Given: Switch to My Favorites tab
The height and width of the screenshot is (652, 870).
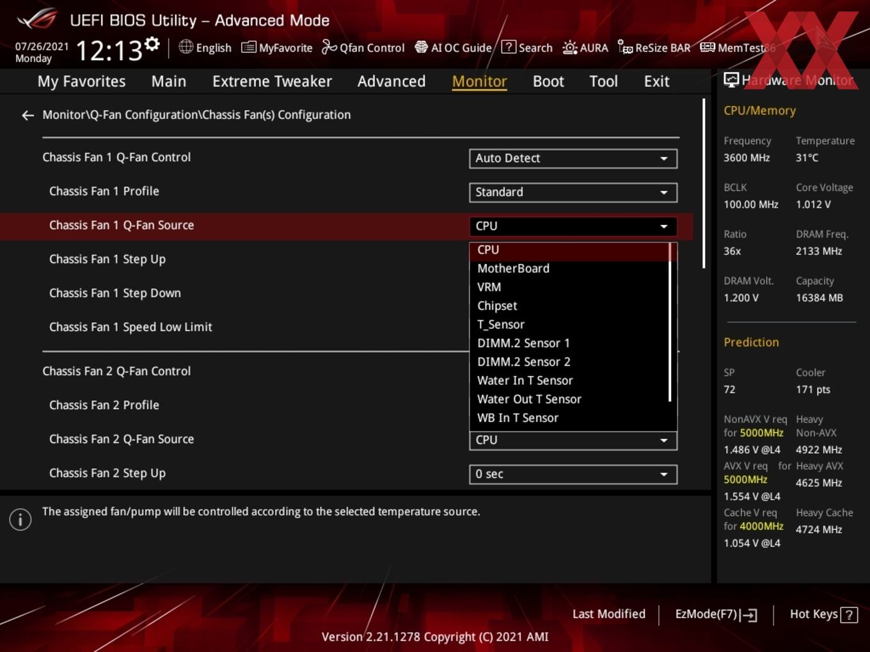Looking at the screenshot, I should [81, 82].
